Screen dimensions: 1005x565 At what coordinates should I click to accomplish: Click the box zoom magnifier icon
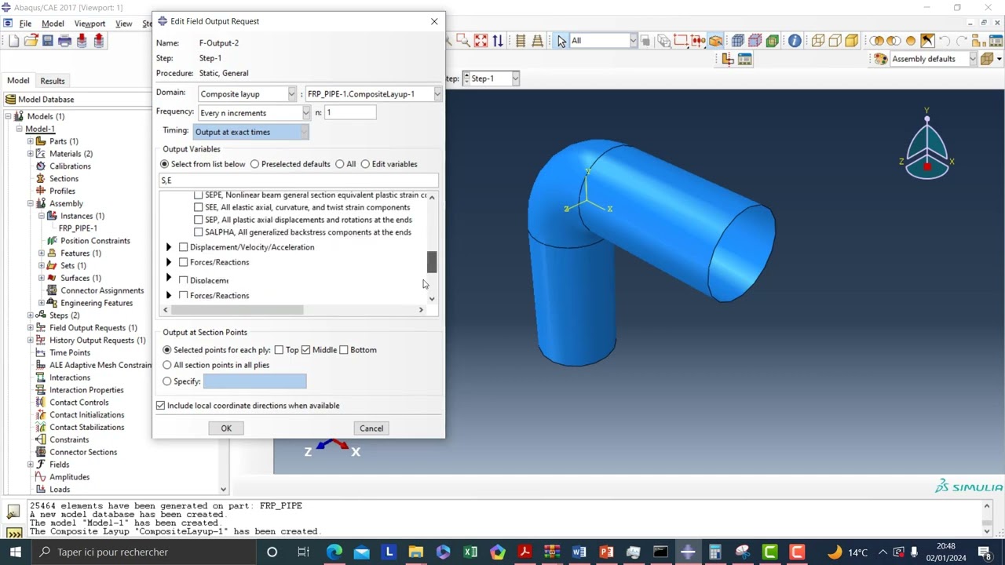tap(463, 41)
